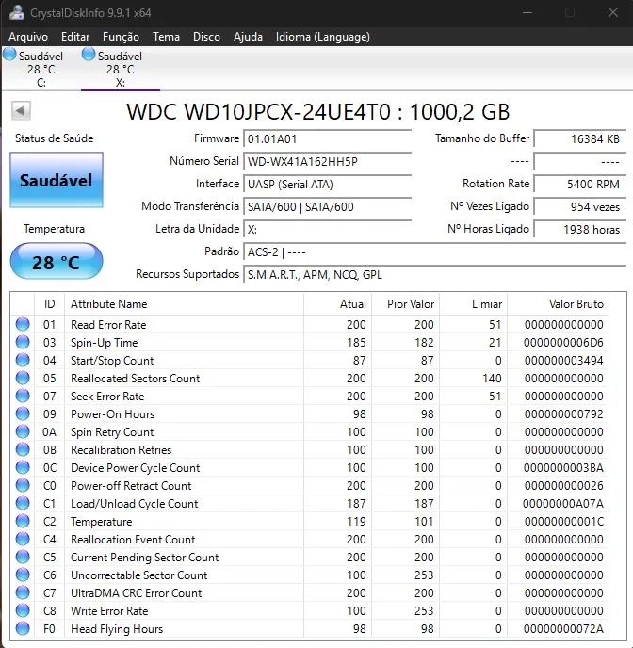Click the power-on count field 954 vezes
The image size is (633, 648).
click(x=580, y=206)
